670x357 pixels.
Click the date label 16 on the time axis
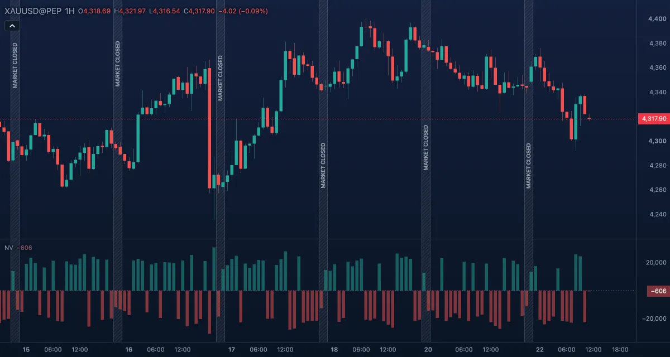pyautogui.click(x=129, y=350)
